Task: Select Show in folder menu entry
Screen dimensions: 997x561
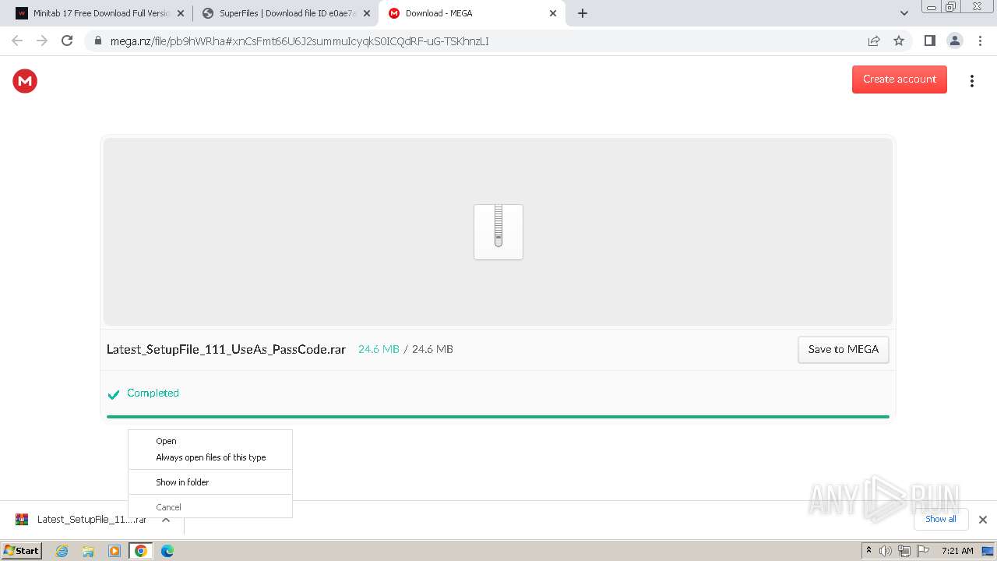Action: coord(210,482)
